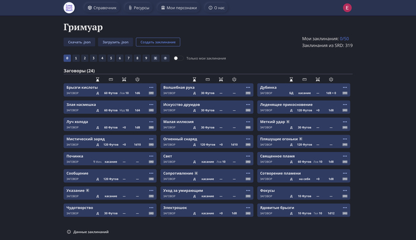
Task: Open the three-dot menu for Фокусы
Action: click(345, 191)
